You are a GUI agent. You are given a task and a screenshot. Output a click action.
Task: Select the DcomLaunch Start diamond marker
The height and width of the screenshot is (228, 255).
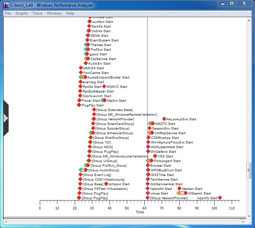pyautogui.click(x=80, y=96)
